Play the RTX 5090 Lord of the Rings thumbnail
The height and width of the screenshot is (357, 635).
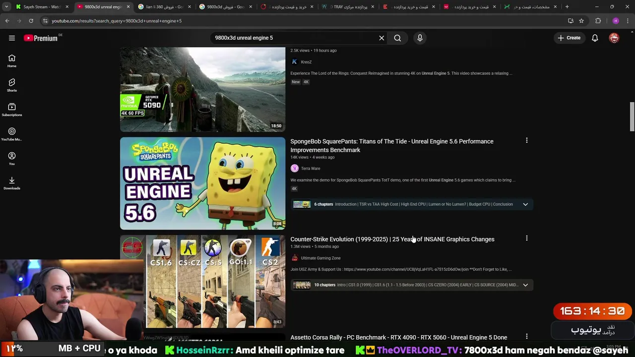(202, 89)
